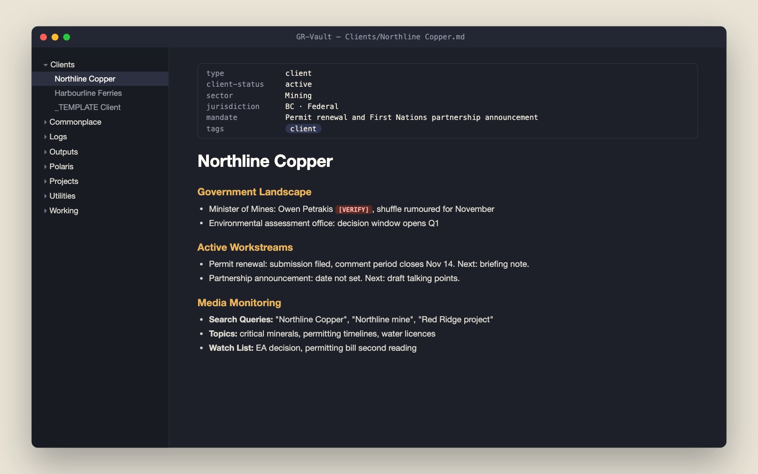Image resolution: width=758 pixels, height=474 pixels.
Task: Click the Government Landscape heading
Action: (254, 192)
